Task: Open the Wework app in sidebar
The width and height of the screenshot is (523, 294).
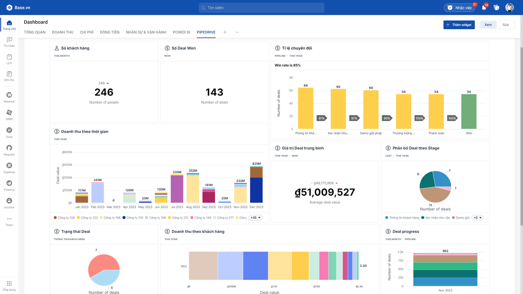Action: click(x=9, y=97)
